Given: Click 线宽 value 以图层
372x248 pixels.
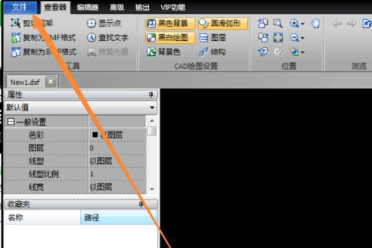Looking at the screenshot, I should (x=101, y=187).
